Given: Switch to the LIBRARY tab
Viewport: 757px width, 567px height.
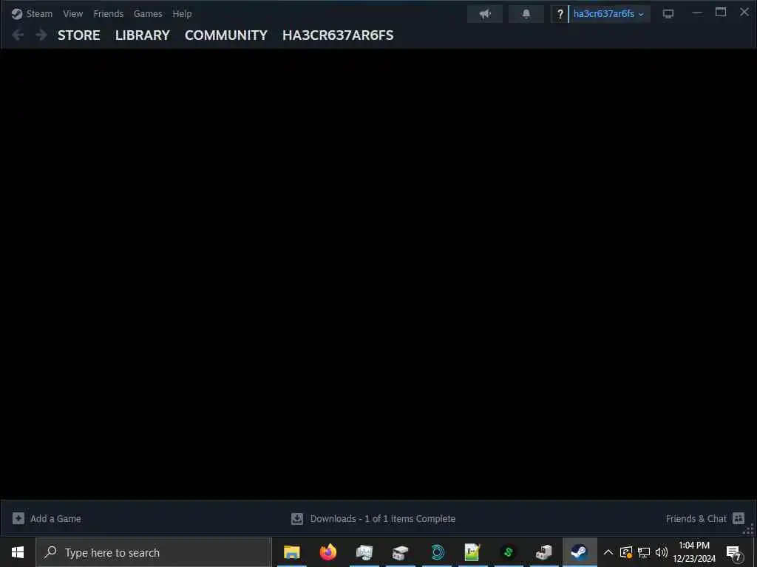Looking at the screenshot, I should coord(143,35).
